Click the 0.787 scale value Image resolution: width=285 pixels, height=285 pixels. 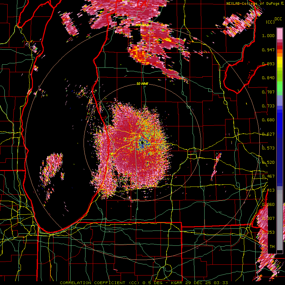pos(268,92)
